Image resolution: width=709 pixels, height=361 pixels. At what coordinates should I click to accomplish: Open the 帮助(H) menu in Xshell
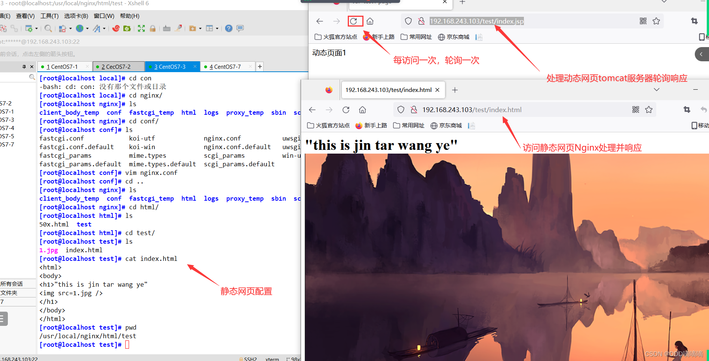click(x=130, y=16)
